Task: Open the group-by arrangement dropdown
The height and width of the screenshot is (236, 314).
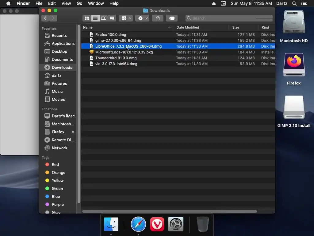Action: coord(126,18)
